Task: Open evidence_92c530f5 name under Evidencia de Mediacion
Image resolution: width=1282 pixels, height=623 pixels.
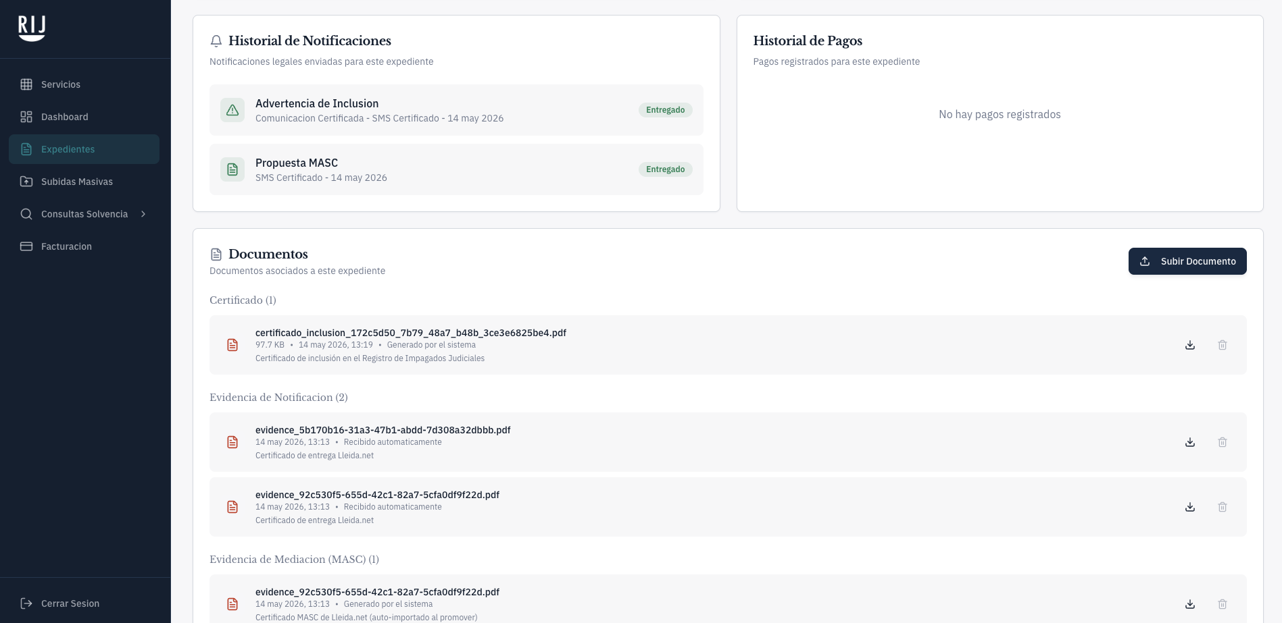Action: 377,592
